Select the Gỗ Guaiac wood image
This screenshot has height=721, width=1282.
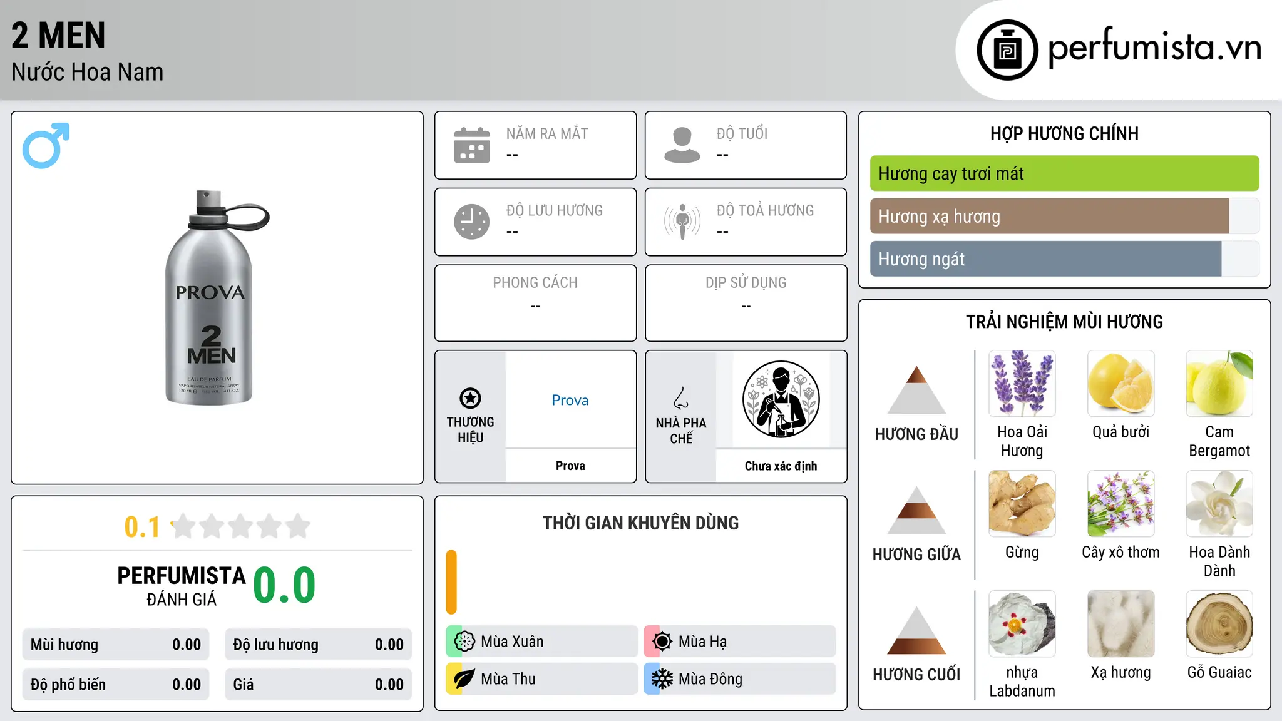click(x=1219, y=624)
